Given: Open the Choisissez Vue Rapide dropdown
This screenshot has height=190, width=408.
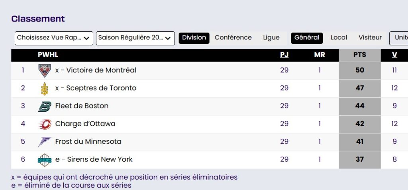Looking at the screenshot, I should coord(54,38).
